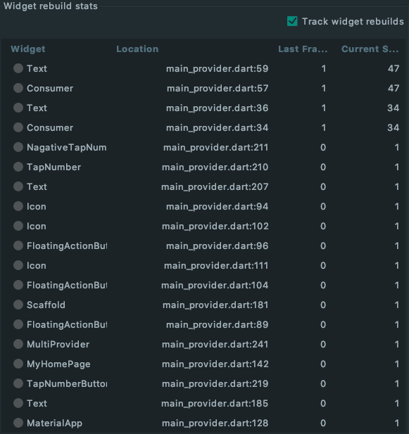Viewport: 409px width, 434px height.
Task: Click the circle icon next to MultiProvider
Action: tap(18, 344)
